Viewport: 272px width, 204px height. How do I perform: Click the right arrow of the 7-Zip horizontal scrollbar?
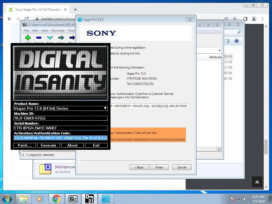(x=219, y=149)
